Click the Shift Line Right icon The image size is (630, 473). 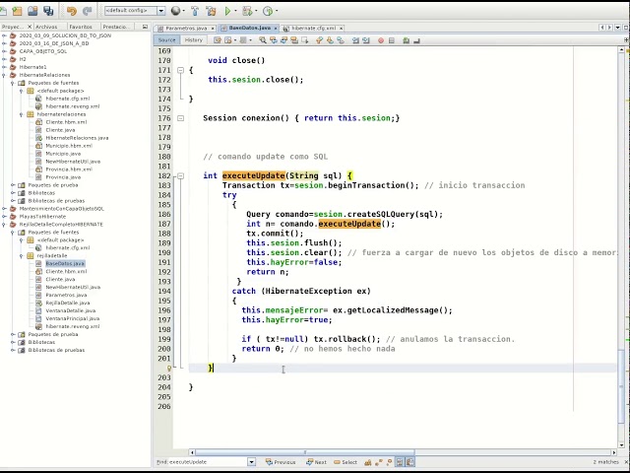pyautogui.click(x=366, y=40)
